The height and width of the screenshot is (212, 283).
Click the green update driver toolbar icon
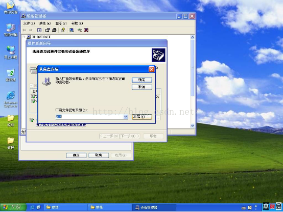tap(79, 30)
